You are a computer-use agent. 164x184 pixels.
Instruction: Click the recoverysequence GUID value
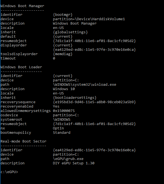tap(94, 102)
